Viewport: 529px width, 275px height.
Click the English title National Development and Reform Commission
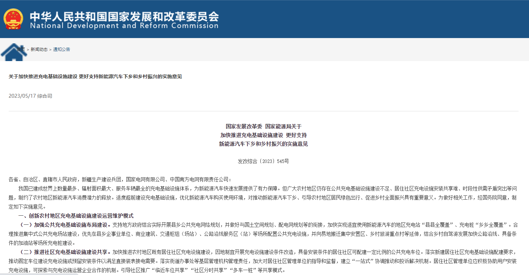[x=124, y=26]
